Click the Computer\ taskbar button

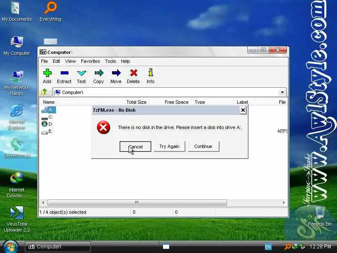click(57, 247)
